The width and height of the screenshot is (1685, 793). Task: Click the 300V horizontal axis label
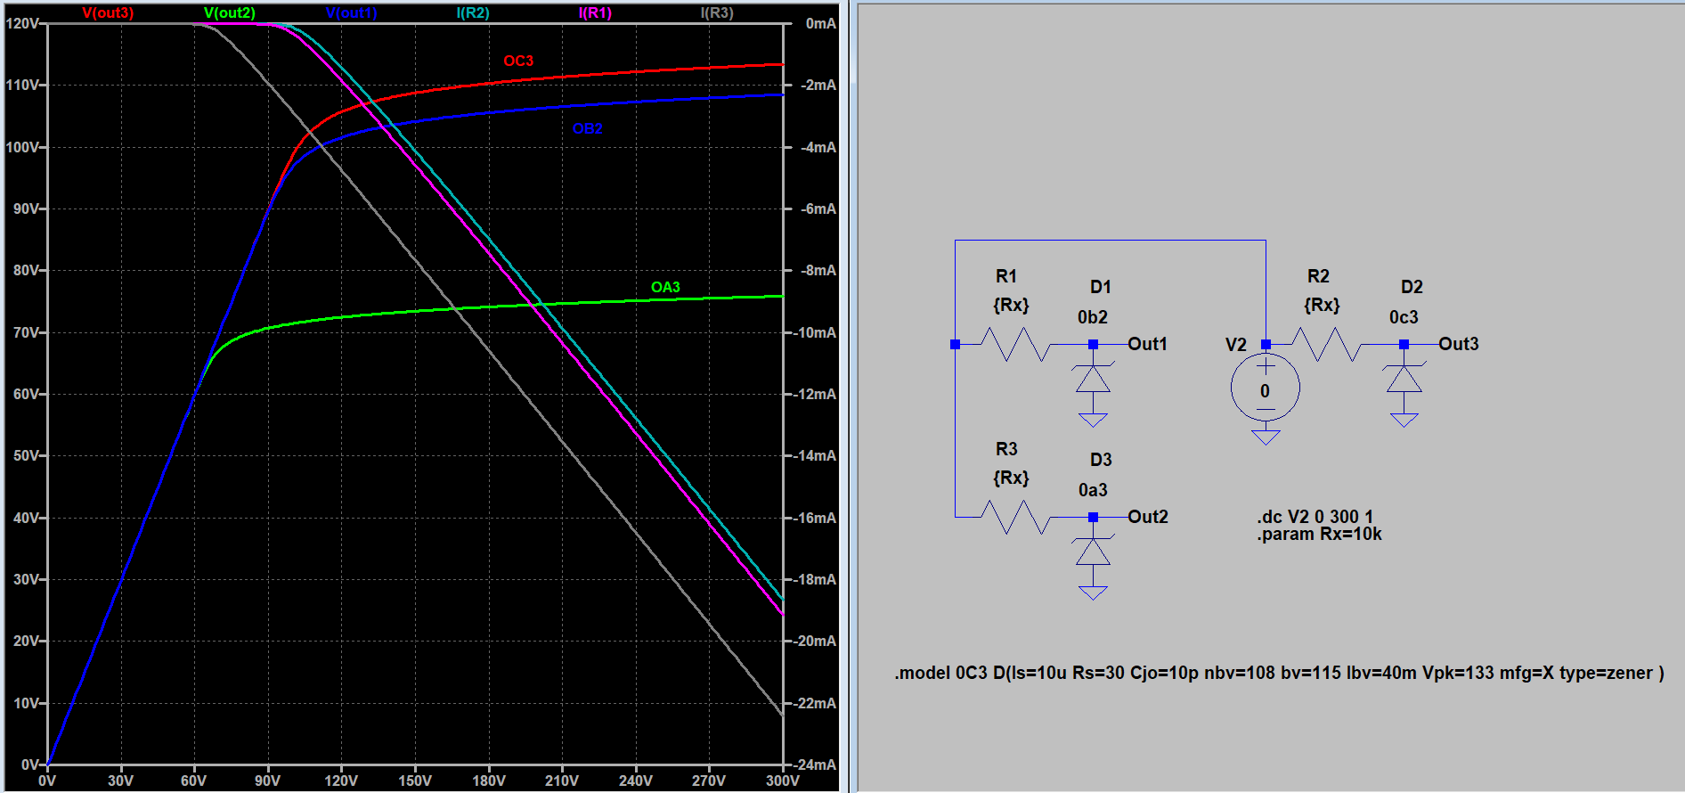pos(783,781)
